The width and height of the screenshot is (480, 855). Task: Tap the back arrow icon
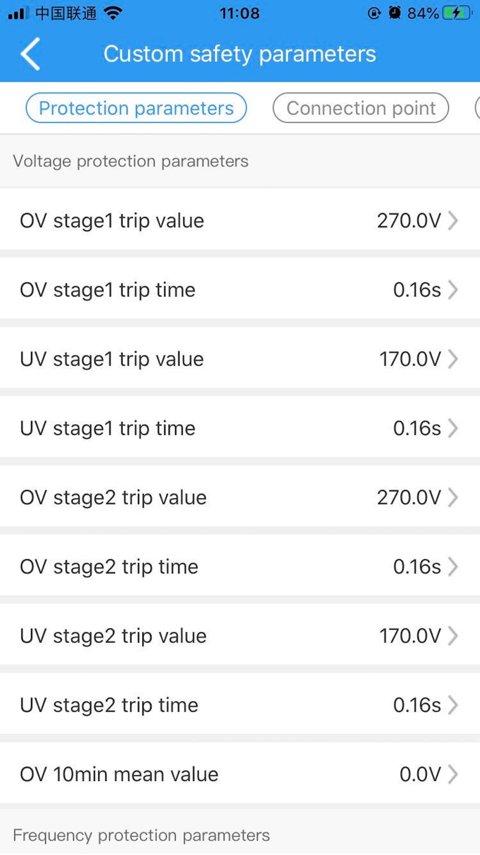[31, 54]
